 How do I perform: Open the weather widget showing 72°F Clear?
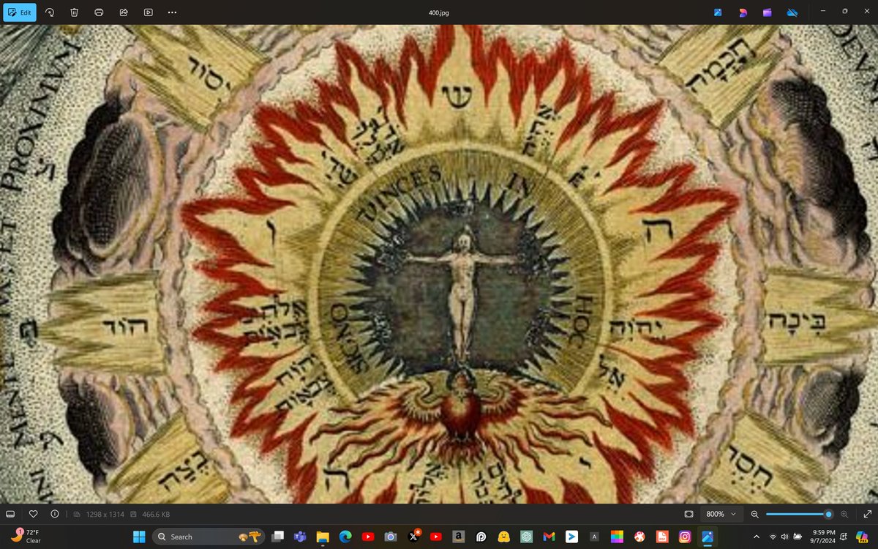click(x=26, y=536)
